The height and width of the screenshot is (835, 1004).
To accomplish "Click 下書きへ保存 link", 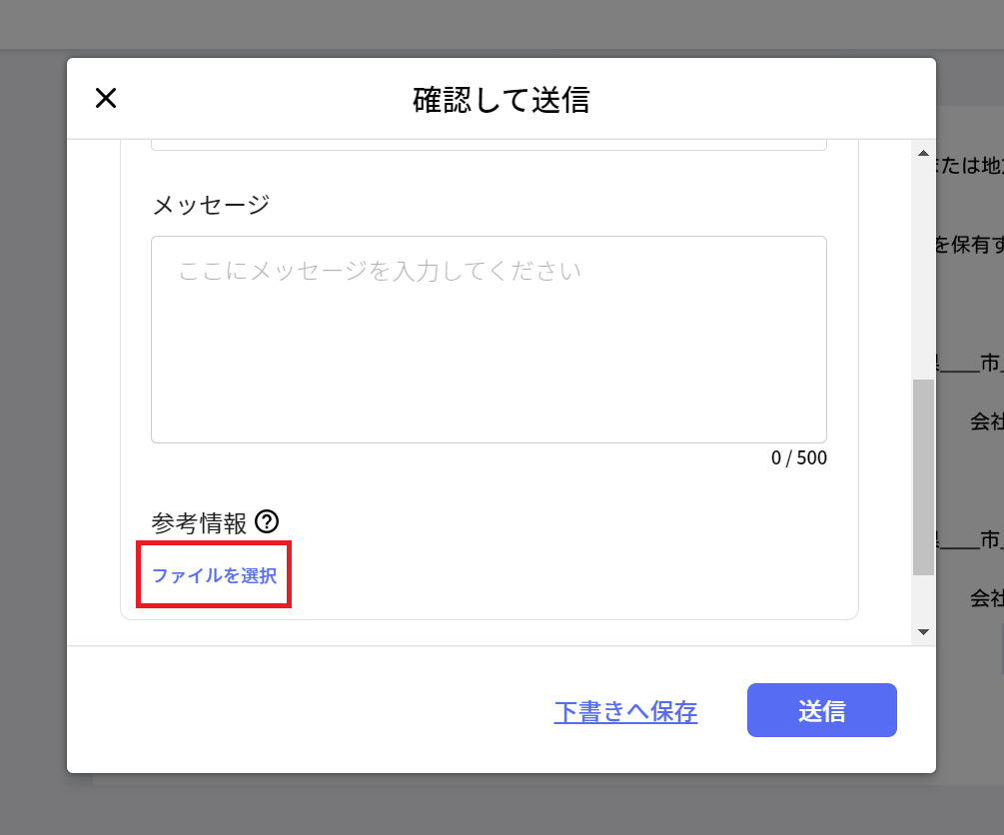I will tap(625, 711).
